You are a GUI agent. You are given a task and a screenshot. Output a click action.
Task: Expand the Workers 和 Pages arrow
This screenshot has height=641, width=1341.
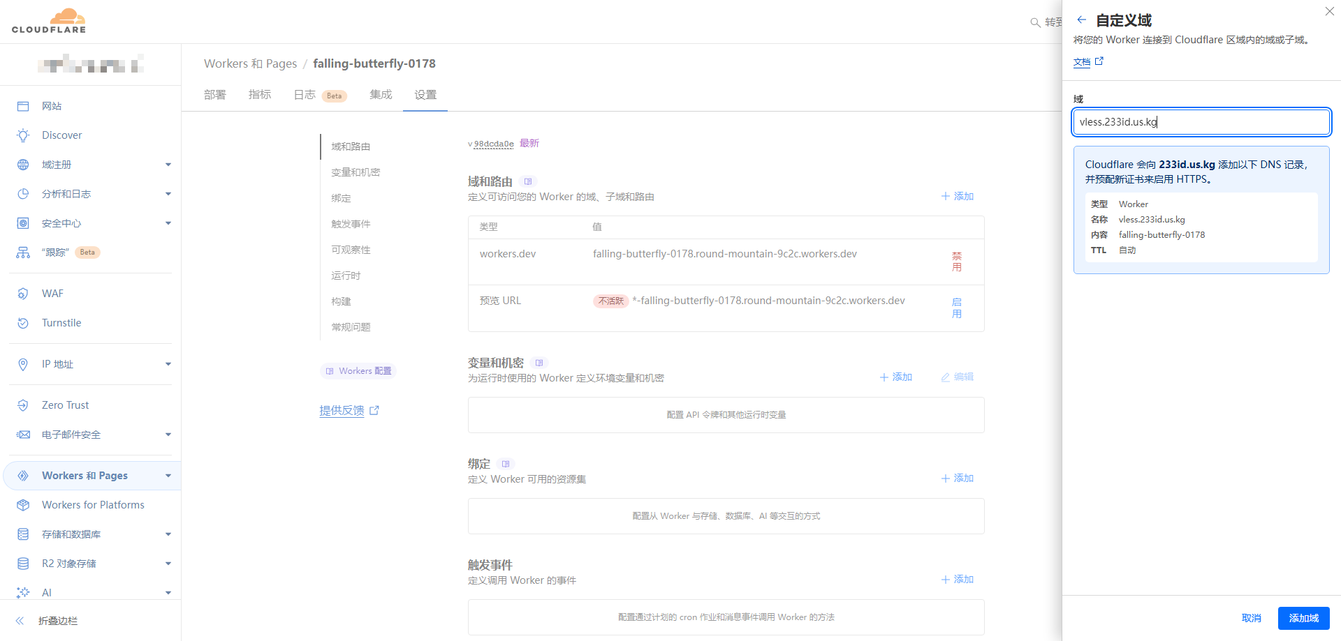coord(168,476)
